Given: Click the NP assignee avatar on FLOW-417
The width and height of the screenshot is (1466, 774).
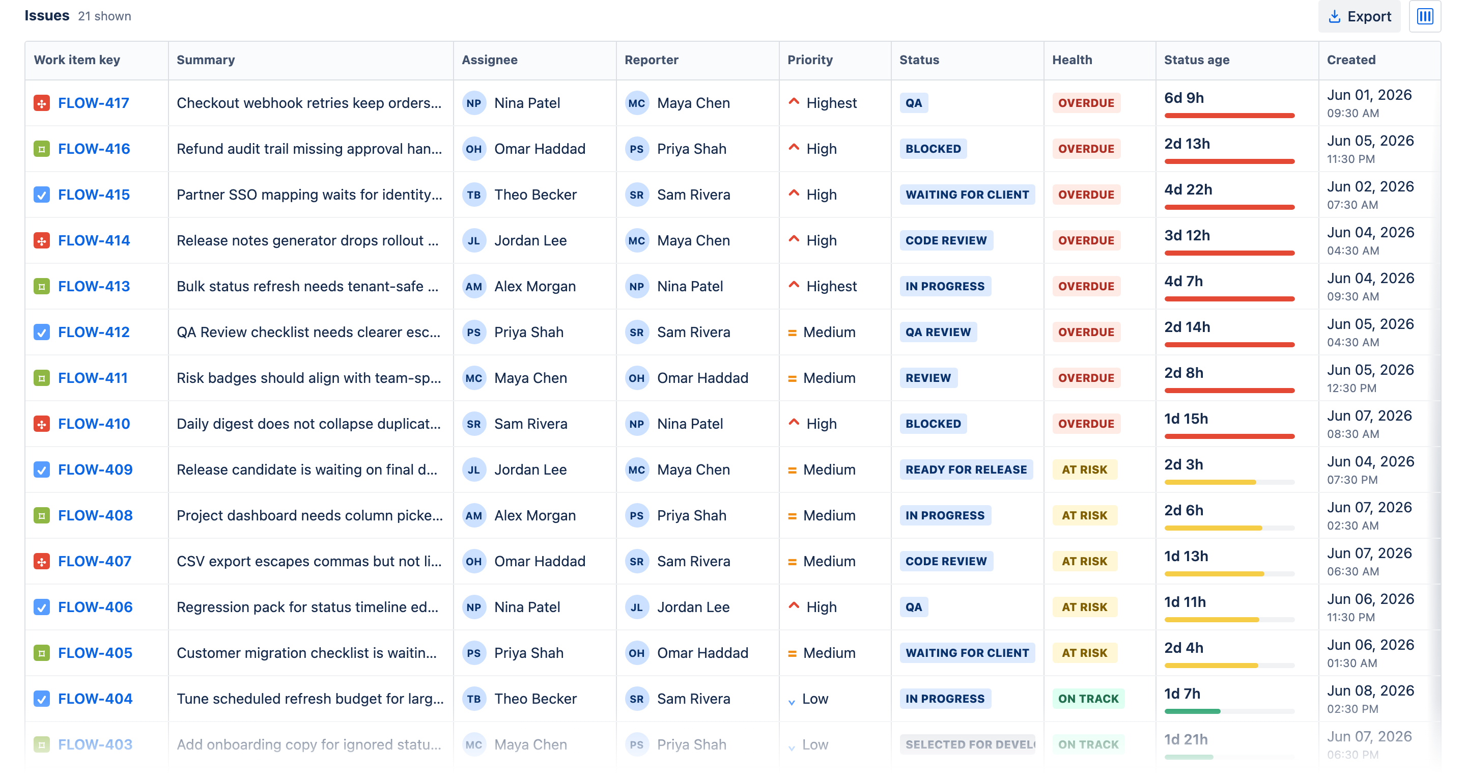Looking at the screenshot, I should 473,103.
